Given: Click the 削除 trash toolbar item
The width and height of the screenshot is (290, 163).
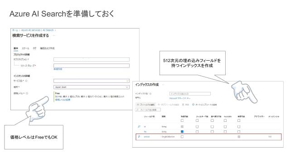Looking at the screenshot, I should [185, 105].
